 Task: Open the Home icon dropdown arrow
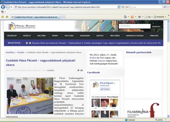coord(128,17)
